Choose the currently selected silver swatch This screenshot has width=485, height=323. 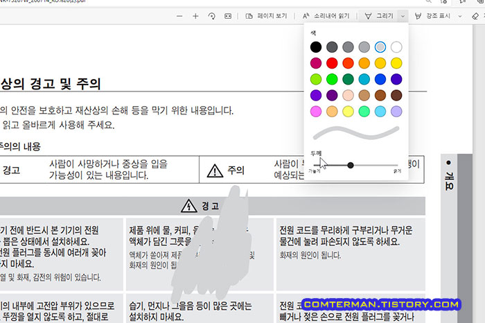tap(380, 47)
